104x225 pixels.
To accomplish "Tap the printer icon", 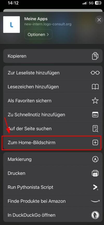I will [x=95, y=173].
